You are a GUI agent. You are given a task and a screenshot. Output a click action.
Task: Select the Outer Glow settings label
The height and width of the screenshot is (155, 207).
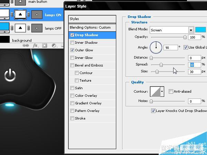[84, 50]
